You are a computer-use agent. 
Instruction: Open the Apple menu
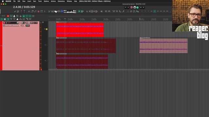tap(3, 1)
